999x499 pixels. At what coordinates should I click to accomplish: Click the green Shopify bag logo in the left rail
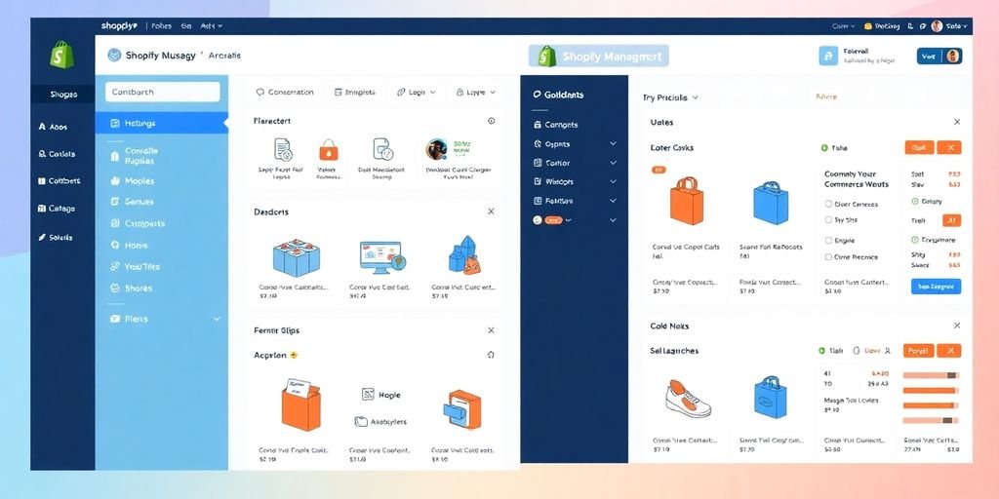tap(61, 55)
